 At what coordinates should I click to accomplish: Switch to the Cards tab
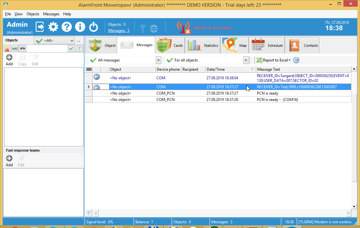point(170,45)
